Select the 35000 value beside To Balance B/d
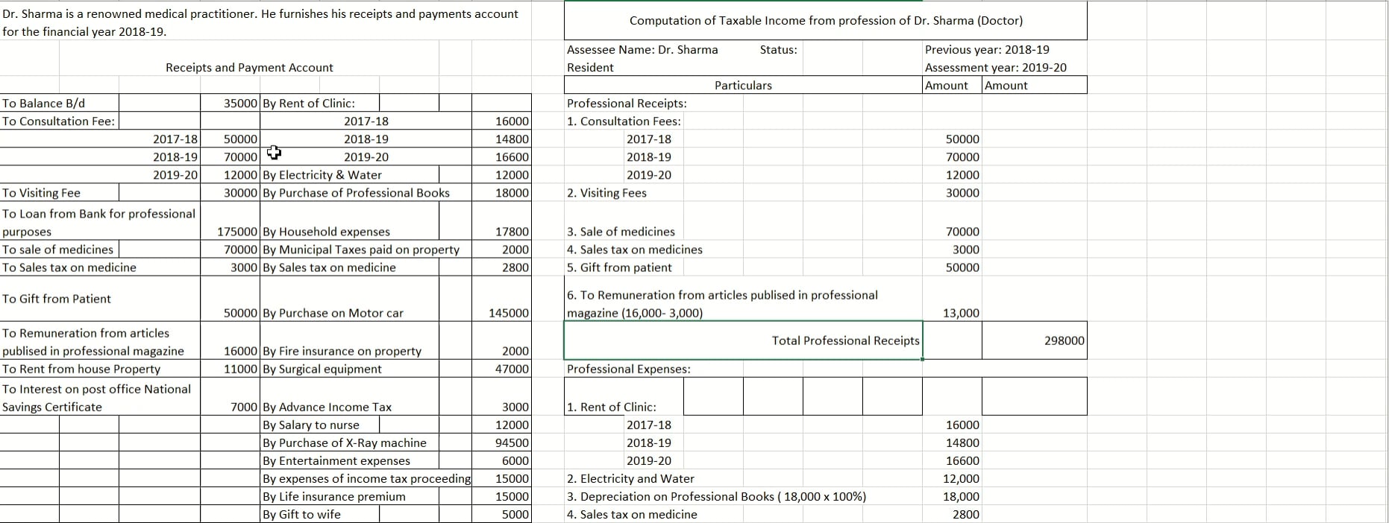1389x523 pixels. 241,104
